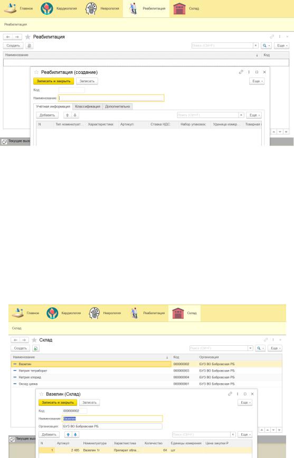Open Главное section above the Реабилитация list
Viewport: 294px width, 458px height.
coord(18,8)
